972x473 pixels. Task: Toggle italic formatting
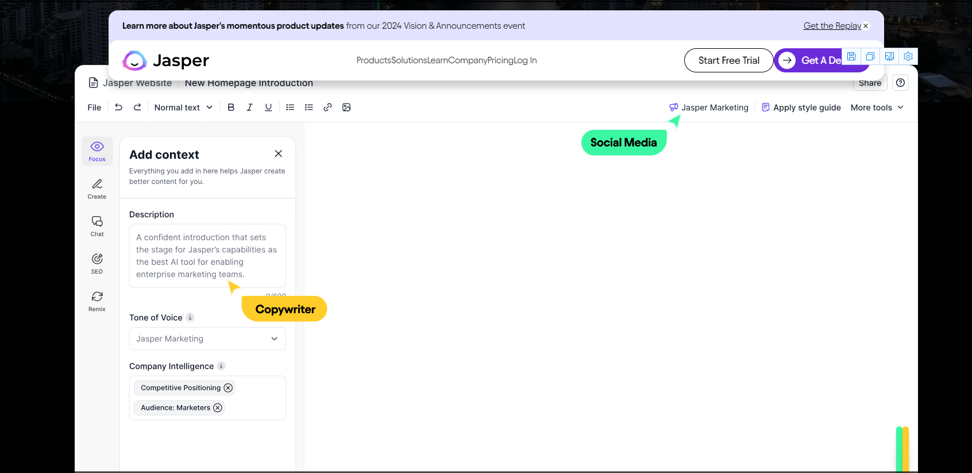point(249,107)
